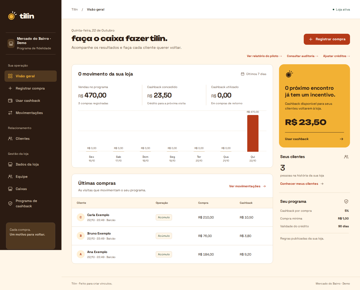This screenshot has width=360, height=290.
Task: Click the store icon beside Caixas
Action: pos(10,189)
